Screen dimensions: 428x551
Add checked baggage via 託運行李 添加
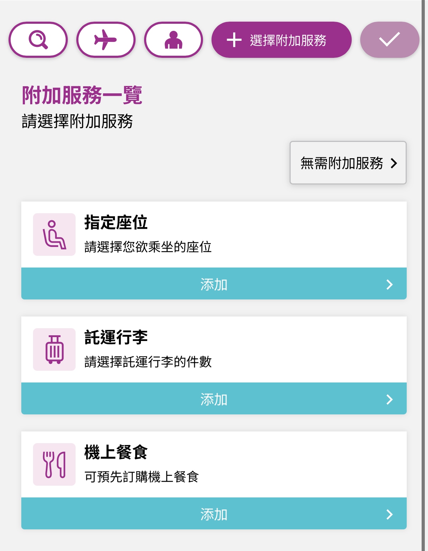pyautogui.click(x=214, y=398)
